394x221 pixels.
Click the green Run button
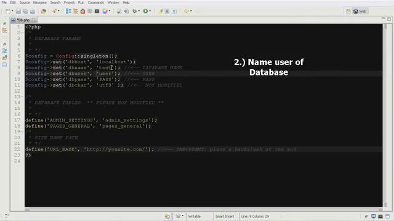tap(145, 11)
